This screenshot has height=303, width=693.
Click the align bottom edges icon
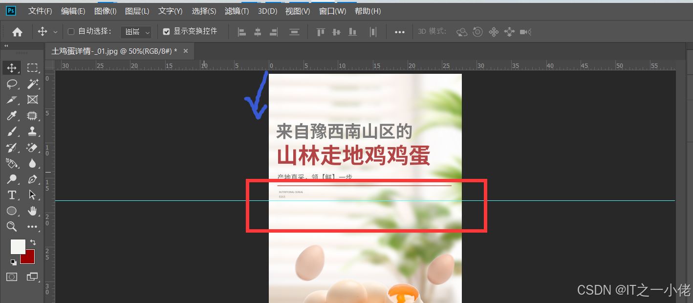coord(352,32)
